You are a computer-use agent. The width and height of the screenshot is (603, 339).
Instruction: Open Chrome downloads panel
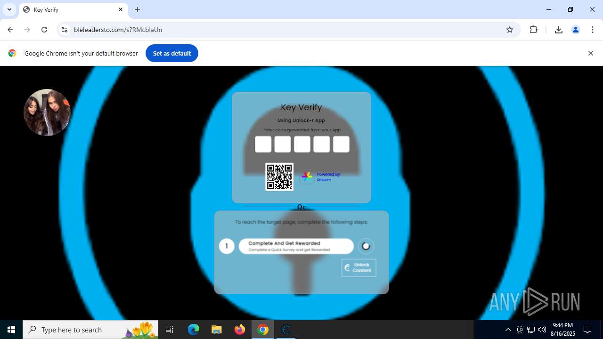click(559, 30)
